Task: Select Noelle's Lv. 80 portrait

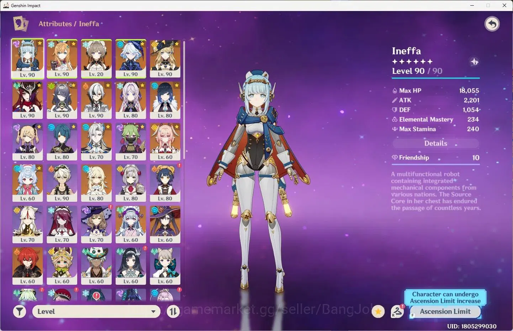Action: coord(131,183)
